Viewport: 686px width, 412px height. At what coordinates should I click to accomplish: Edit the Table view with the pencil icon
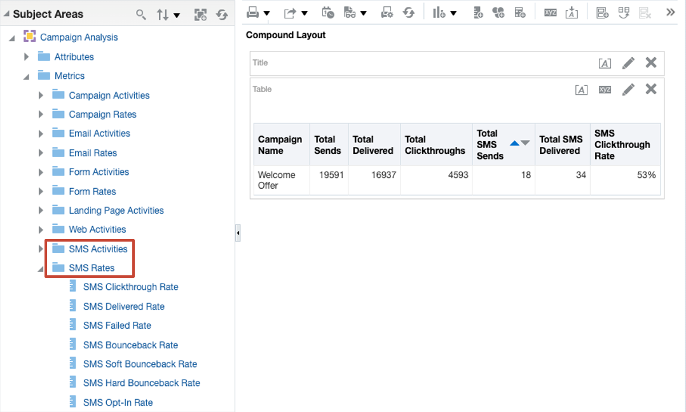point(628,89)
